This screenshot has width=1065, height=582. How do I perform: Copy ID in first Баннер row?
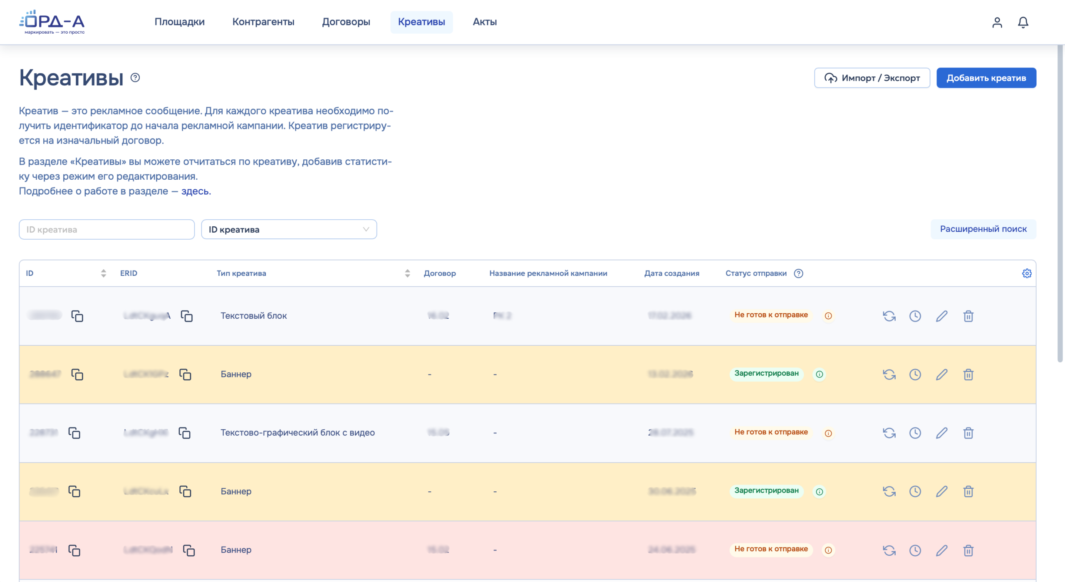(77, 374)
